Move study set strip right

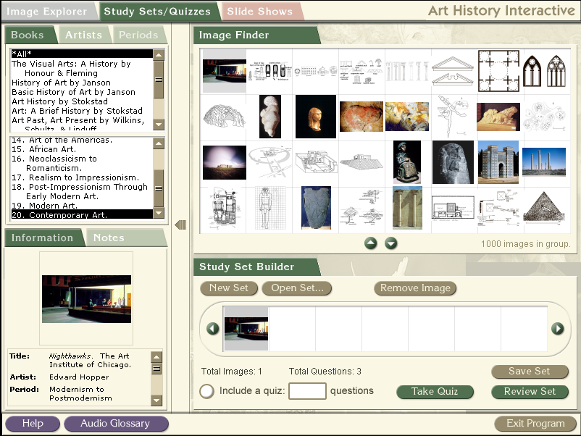click(558, 328)
